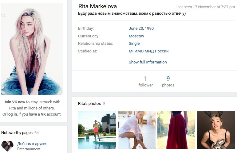The image size is (237, 153).
Task: Click the 1990 birth year link
Action: pyautogui.click(x=149, y=29)
